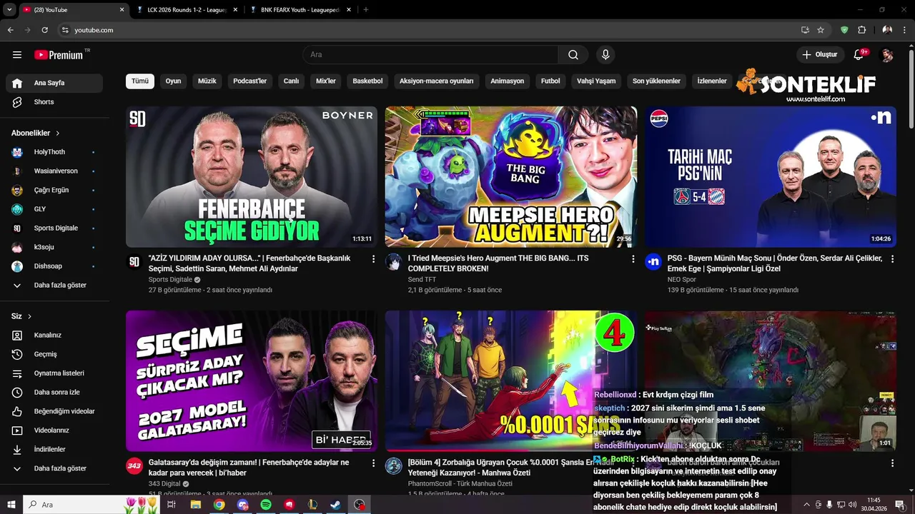
Task: Open the Chrome tab search dropdown
Action: 9,9
